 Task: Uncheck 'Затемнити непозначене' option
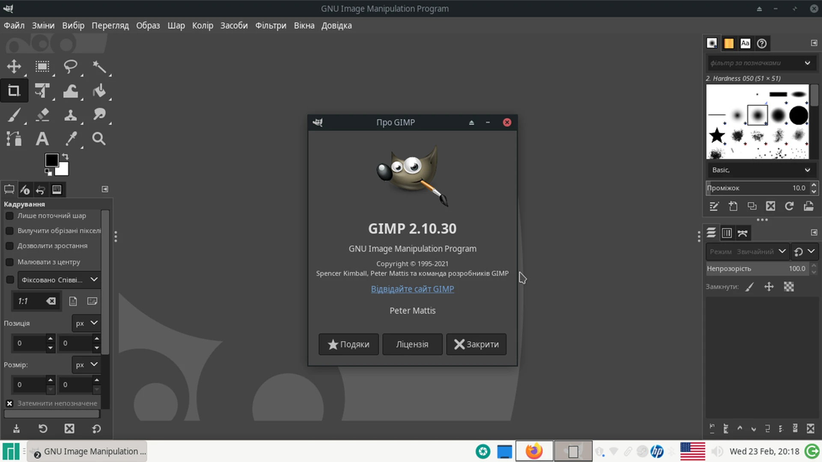[9, 403]
